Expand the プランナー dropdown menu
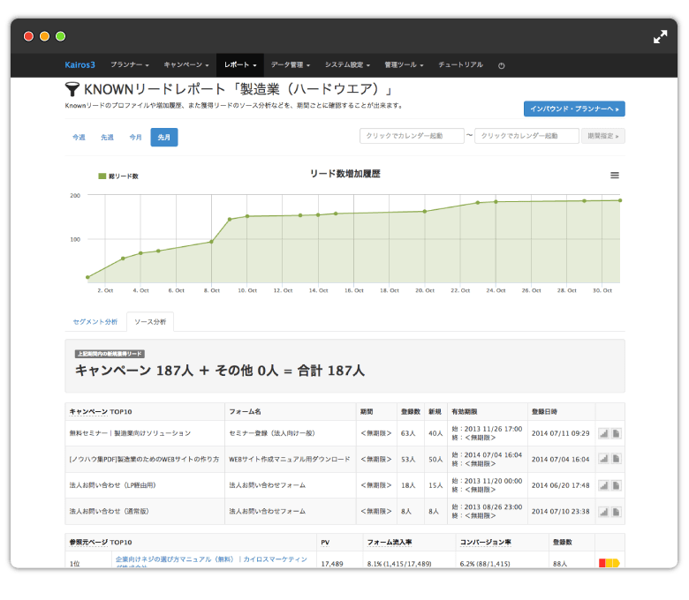 (129, 65)
